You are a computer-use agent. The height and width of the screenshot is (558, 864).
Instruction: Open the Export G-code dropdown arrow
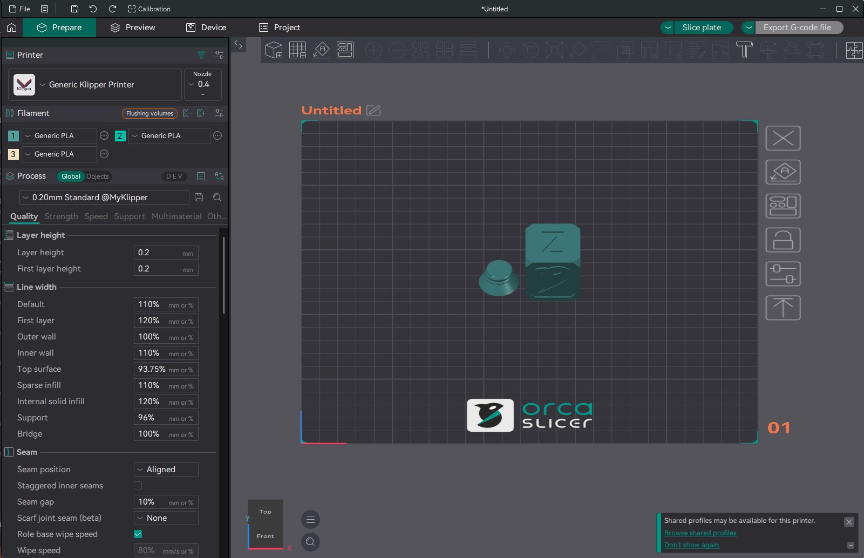(749, 28)
